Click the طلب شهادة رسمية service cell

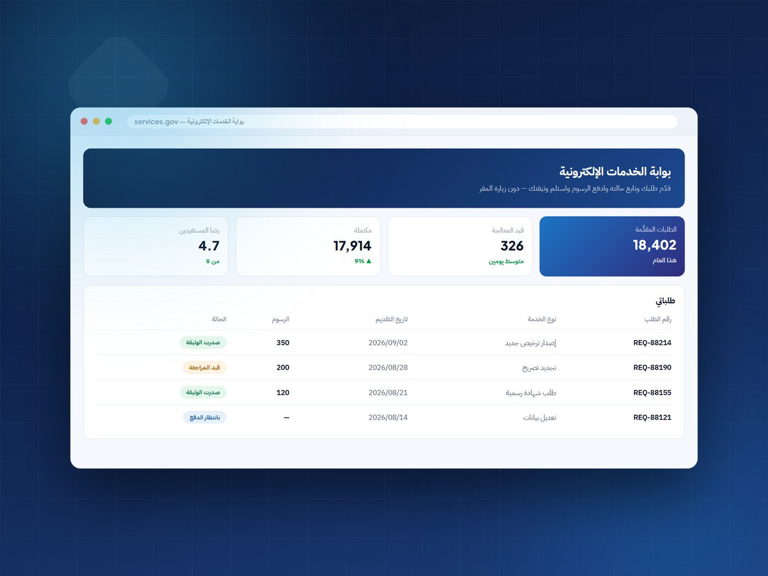[x=531, y=393]
